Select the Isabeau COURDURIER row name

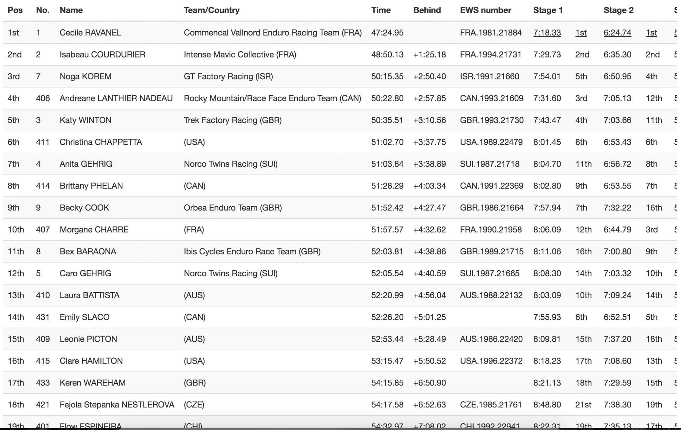[102, 55]
